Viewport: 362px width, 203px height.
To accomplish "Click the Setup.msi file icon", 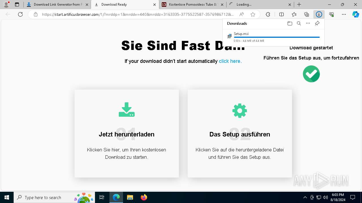I will pyautogui.click(x=229, y=36).
